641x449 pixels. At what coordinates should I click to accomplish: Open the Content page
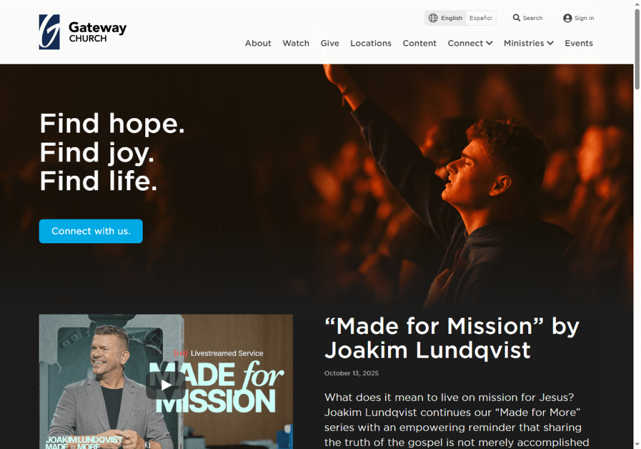pos(419,43)
